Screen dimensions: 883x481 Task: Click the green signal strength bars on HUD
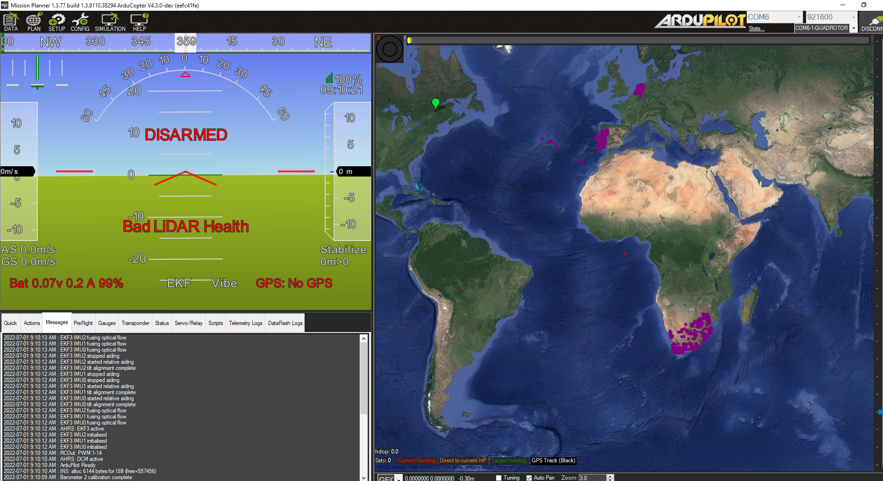pyautogui.click(x=329, y=78)
